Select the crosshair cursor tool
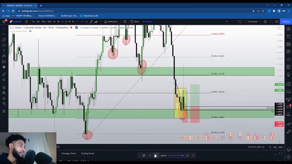This screenshot has width=292, height=164. point(4,29)
